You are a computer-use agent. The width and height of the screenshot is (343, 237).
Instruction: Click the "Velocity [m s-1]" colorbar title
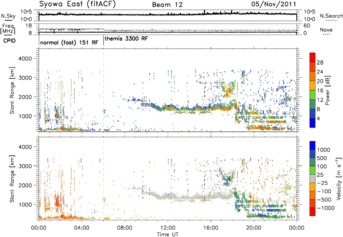(339, 178)
